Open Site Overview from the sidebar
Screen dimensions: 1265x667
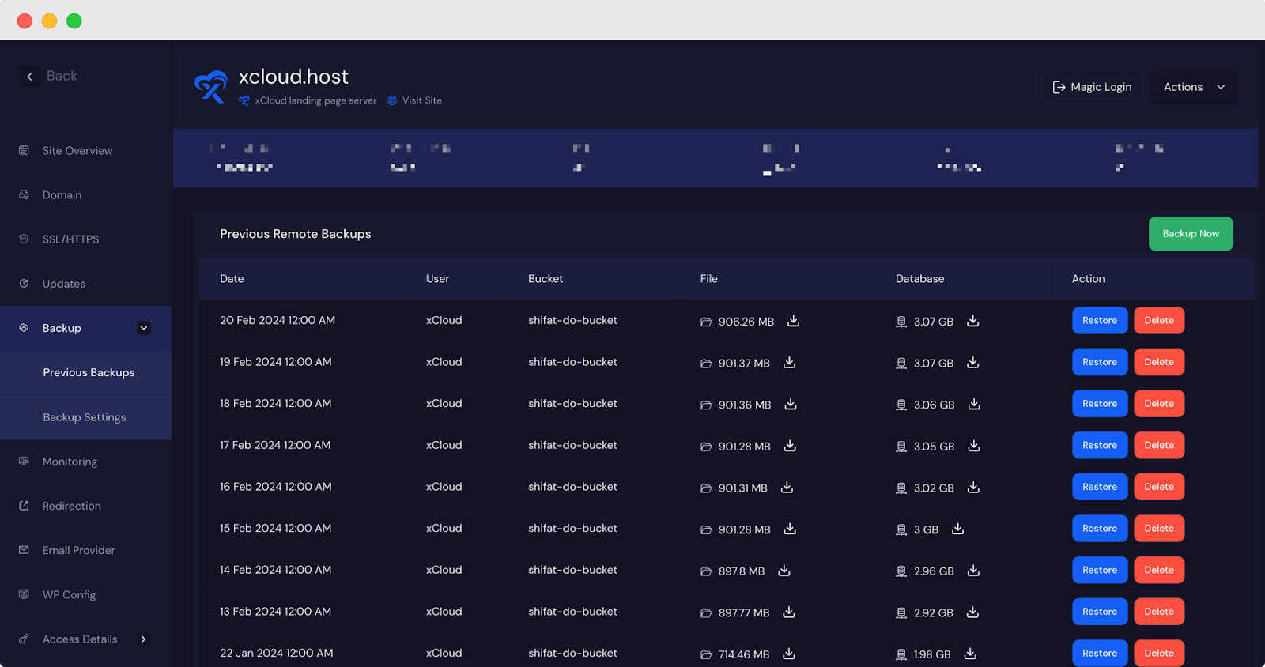(77, 151)
